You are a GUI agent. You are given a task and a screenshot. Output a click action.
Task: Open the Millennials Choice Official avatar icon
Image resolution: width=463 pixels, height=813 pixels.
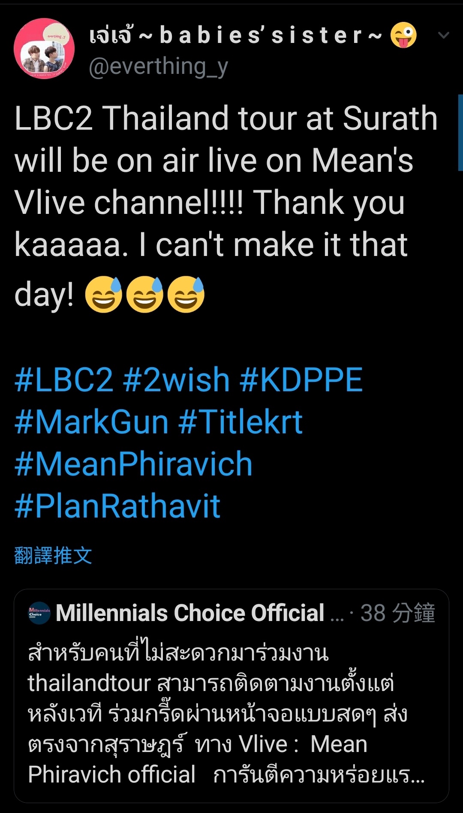click(x=39, y=613)
